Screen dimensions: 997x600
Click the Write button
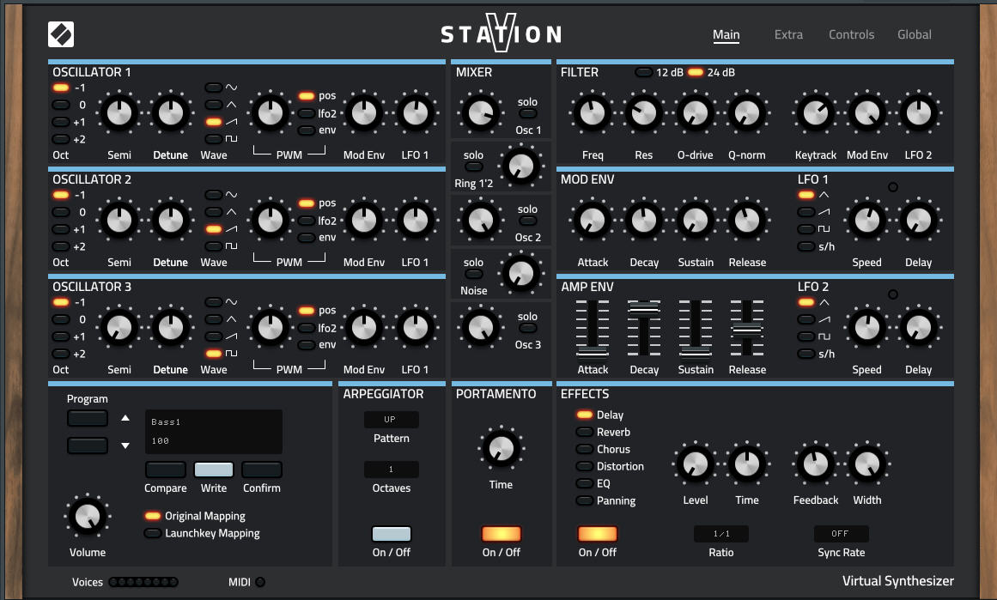pos(214,470)
